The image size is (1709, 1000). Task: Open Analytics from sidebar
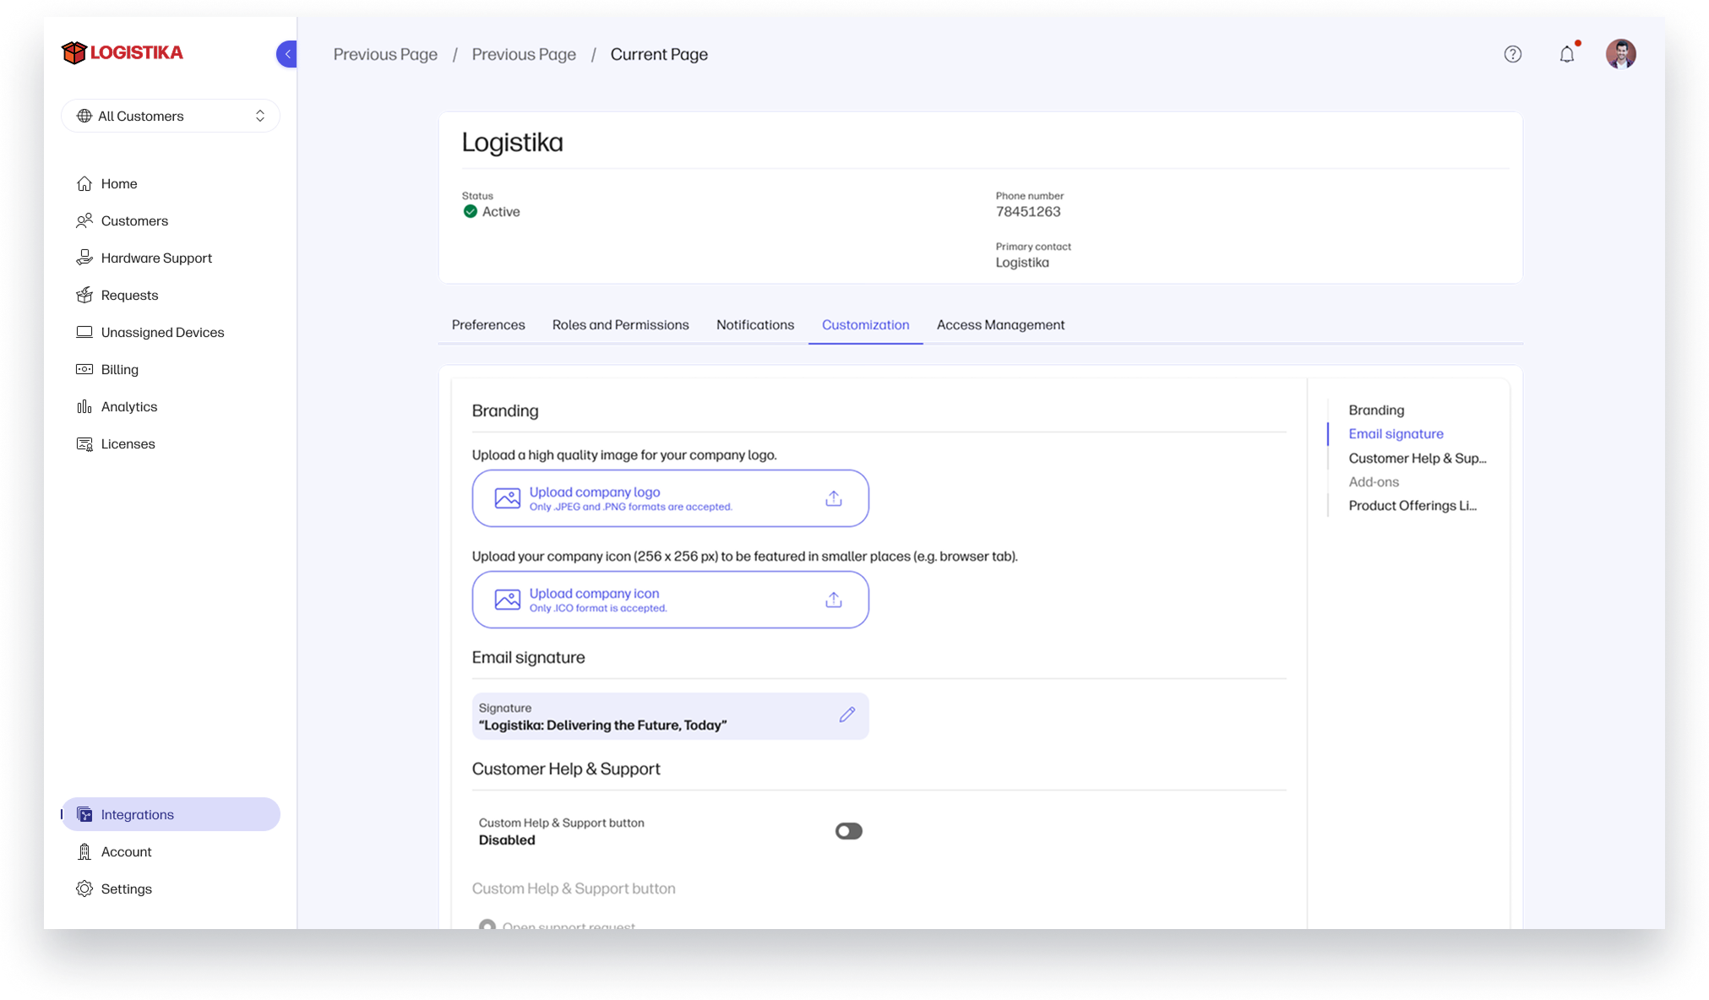[128, 406]
